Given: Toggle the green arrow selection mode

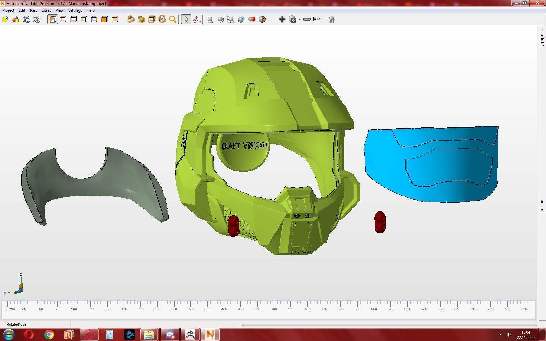Looking at the screenshot, I should coord(186,19).
